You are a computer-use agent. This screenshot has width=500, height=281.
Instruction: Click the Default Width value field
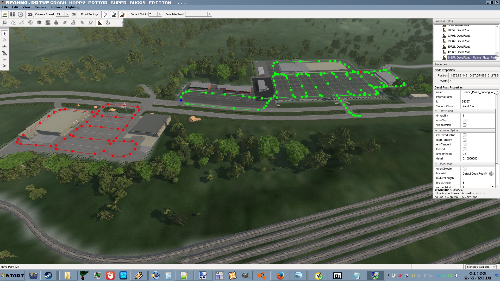(x=153, y=14)
